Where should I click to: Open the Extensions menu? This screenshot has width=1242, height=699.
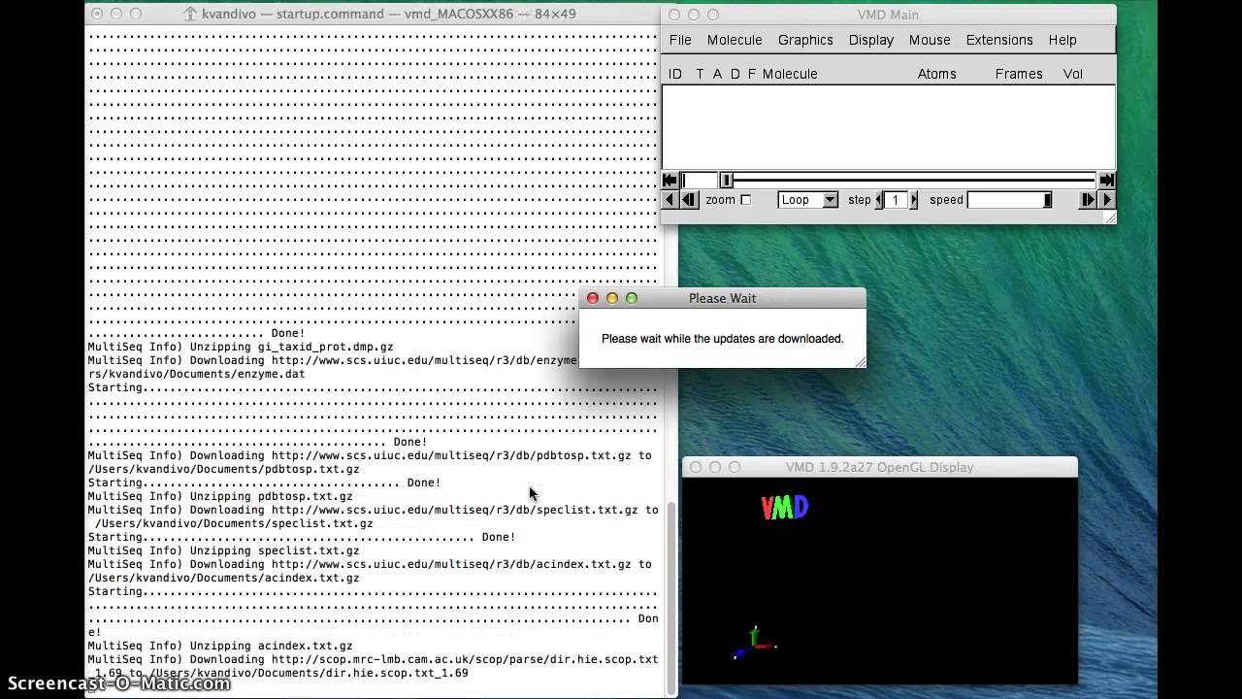[x=999, y=40]
